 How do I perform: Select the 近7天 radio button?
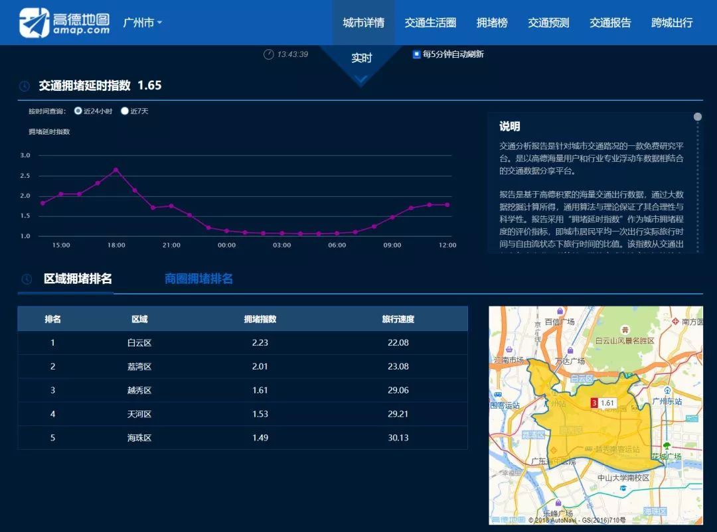pos(125,111)
